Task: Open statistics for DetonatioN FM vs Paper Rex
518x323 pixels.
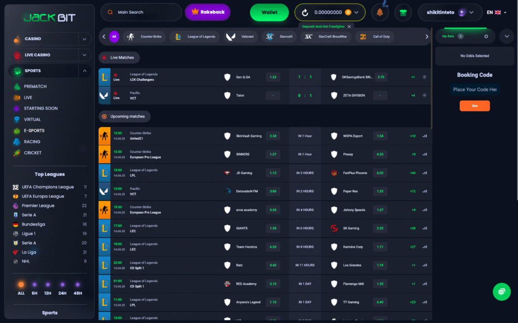Action: coord(424,191)
